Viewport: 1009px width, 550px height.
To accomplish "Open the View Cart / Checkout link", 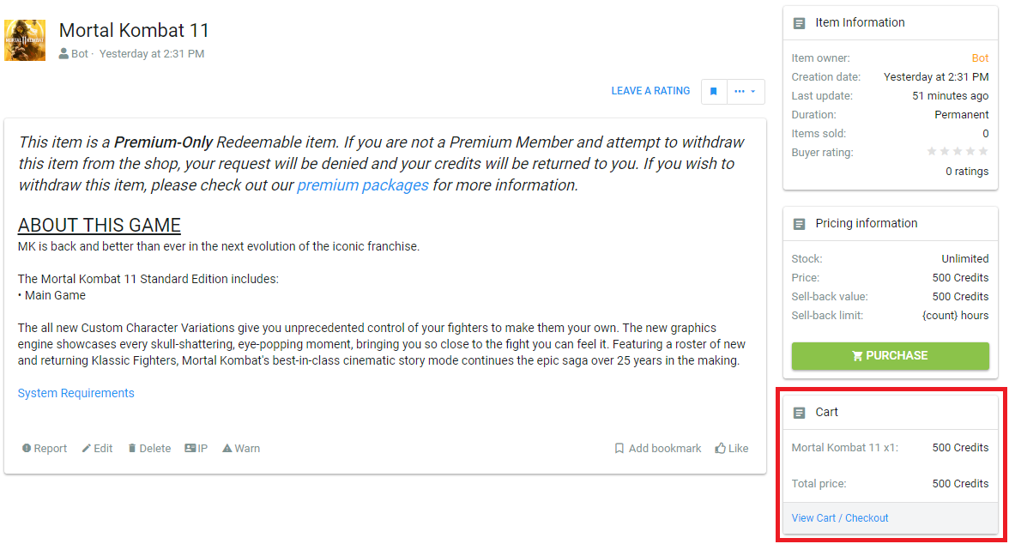I will [839, 518].
